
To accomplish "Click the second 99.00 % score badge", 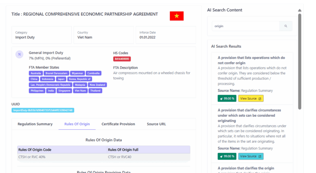I will (x=227, y=156).
